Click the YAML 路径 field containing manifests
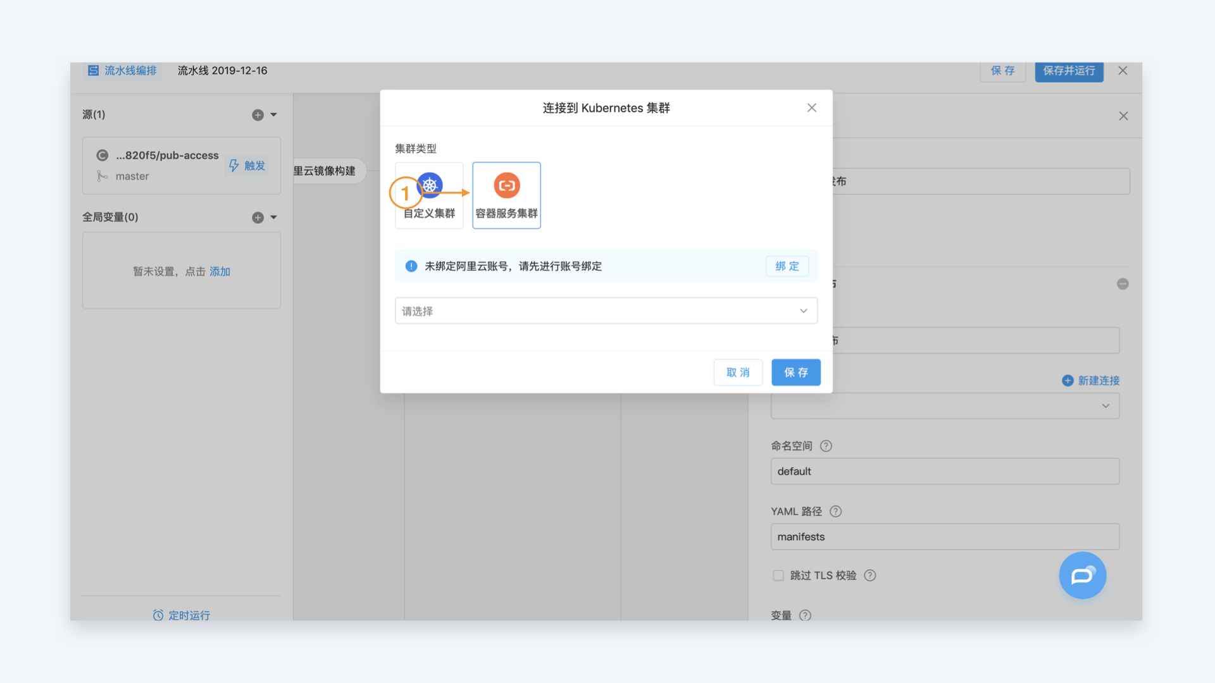 pos(945,536)
